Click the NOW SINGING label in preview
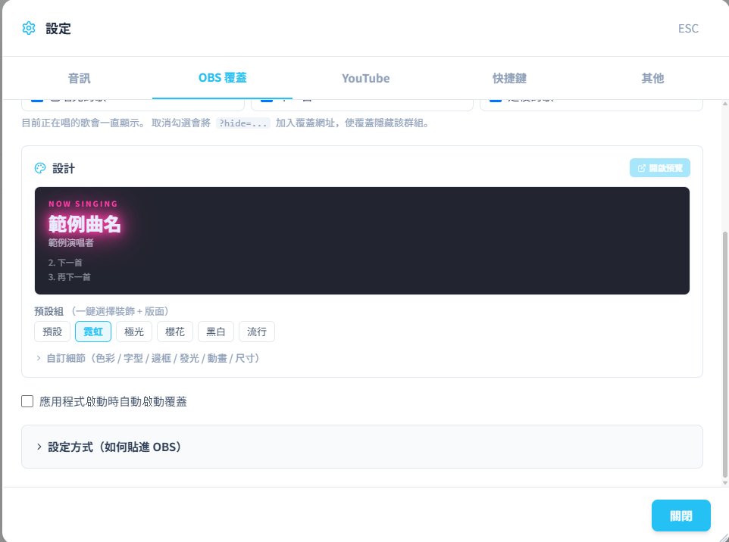This screenshot has width=729, height=542. point(83,204)
